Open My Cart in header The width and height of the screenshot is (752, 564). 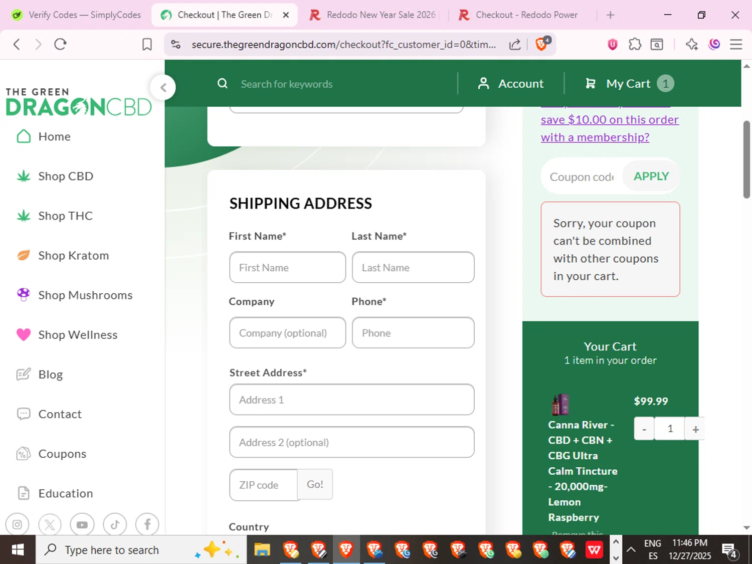628,84
